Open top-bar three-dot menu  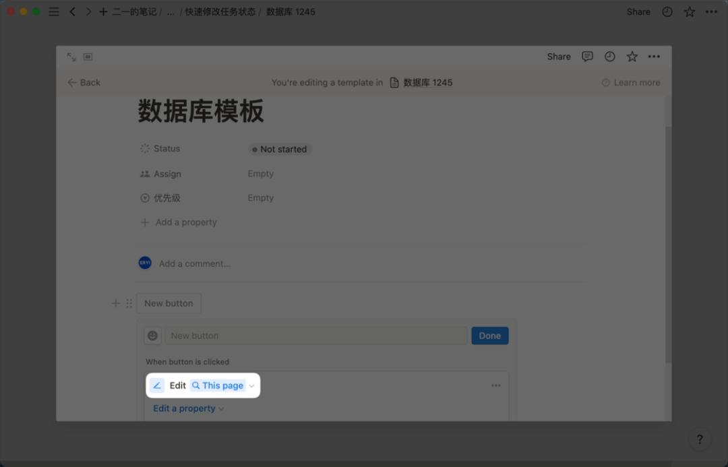[711, 11]
